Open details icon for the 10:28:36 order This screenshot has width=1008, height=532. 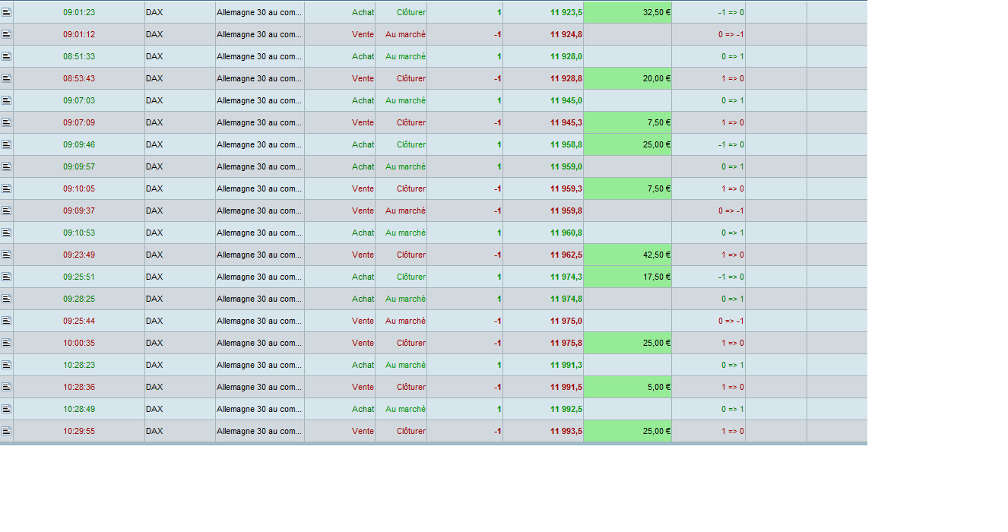[6, 387]
